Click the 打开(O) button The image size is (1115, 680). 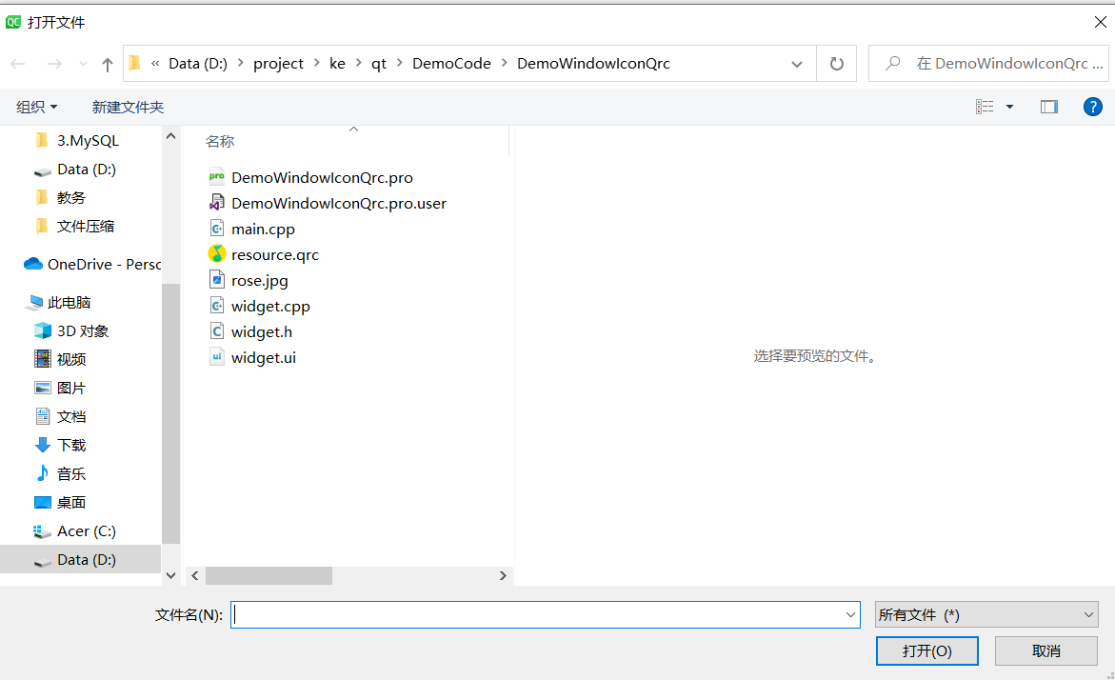coord(926,650)
